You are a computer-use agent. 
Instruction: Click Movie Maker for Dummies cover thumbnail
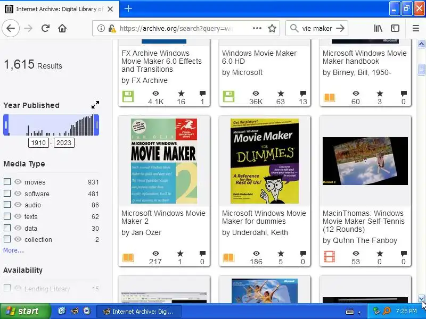(264, 161)
